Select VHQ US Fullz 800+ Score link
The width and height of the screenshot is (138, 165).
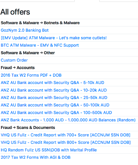tap(66, 143)
